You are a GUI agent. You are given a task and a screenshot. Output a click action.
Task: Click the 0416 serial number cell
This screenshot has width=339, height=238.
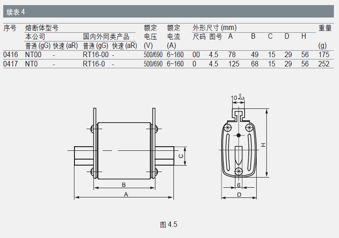pyautogui.click(x=10, y=55)
